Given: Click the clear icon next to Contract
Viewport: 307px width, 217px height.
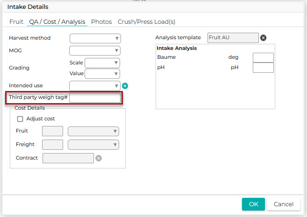Looking at the screenshot, I should click(99, 158).
